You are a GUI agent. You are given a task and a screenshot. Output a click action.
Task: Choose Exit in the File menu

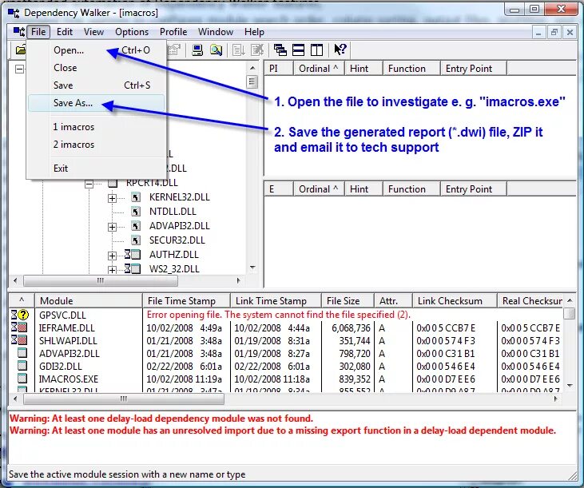tap(96, 169)
